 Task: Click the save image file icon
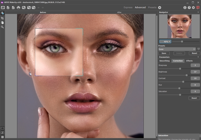[13, 7]
